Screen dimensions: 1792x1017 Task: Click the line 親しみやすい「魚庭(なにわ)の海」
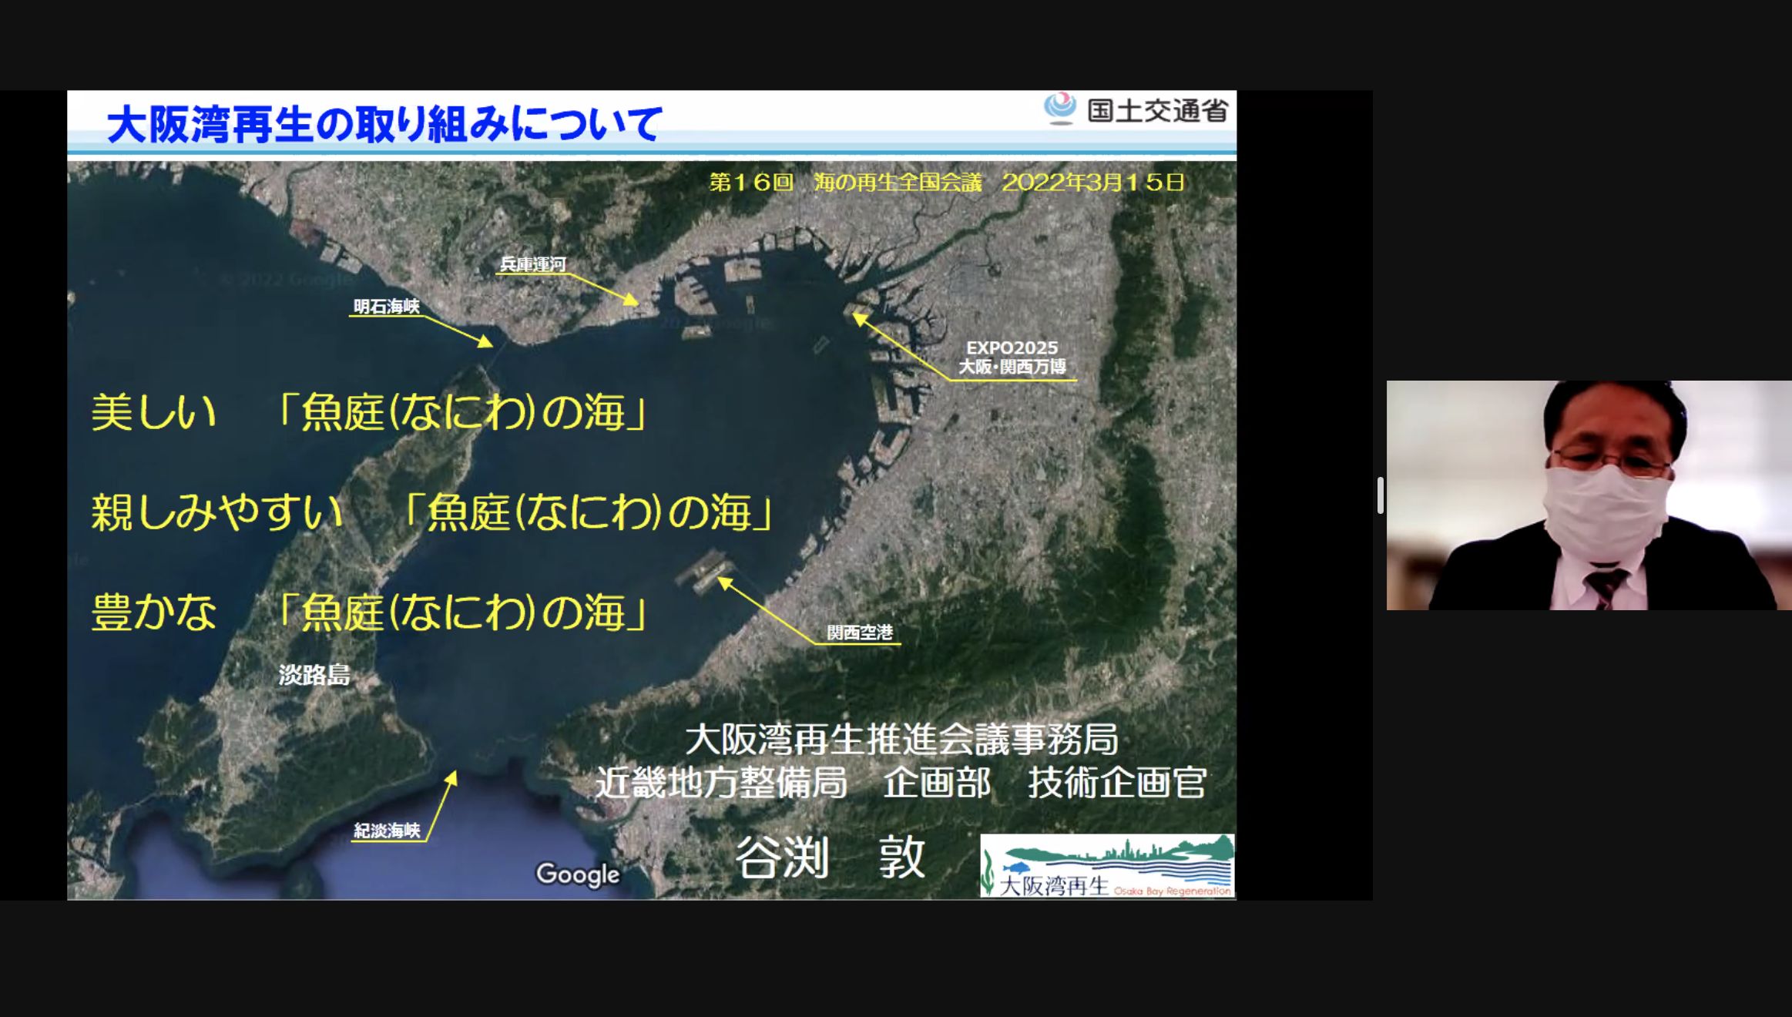(x=431, y=512)
